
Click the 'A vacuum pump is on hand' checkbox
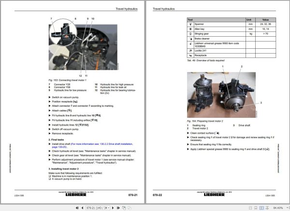point(50,179)
